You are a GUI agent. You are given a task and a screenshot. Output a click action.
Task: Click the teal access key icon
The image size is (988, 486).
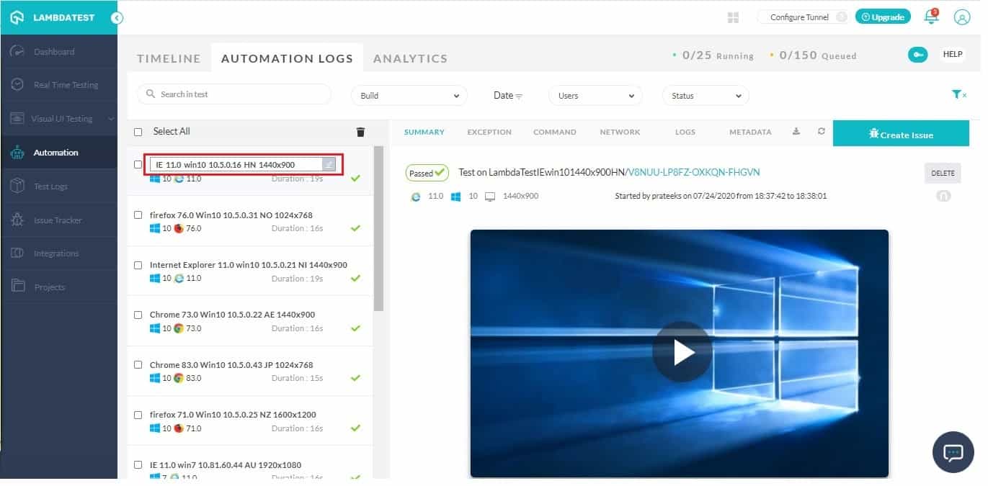click(917, 55)
